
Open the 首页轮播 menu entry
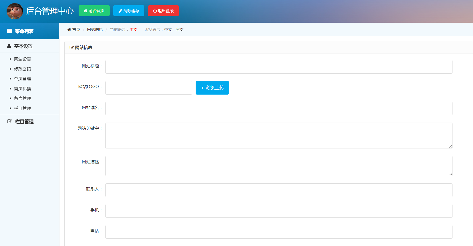(22, 89)
